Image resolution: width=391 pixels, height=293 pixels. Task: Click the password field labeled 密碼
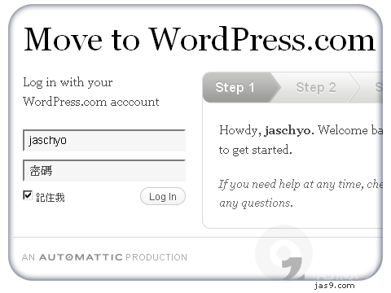[104, 171]
